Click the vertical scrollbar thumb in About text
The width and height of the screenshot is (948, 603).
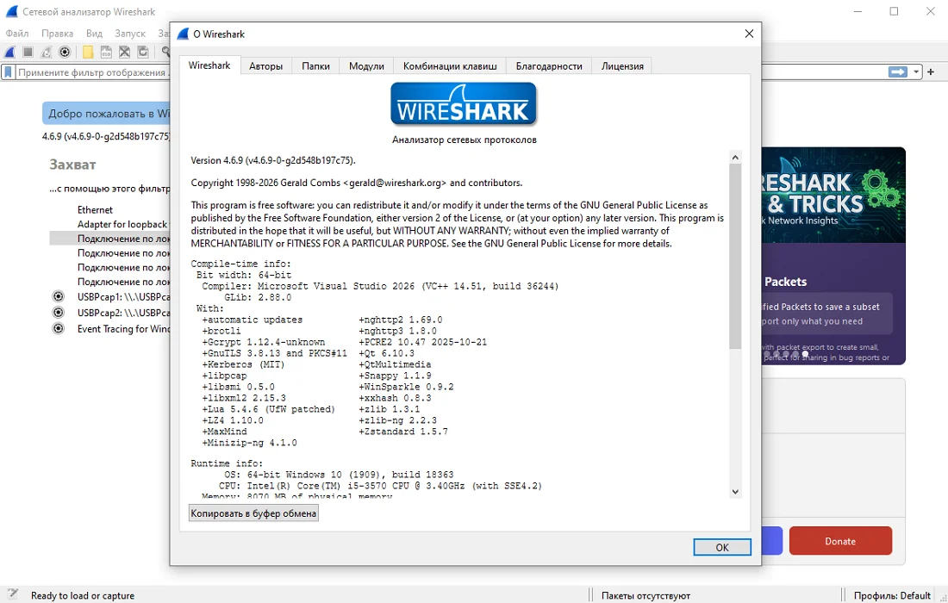pyautogui.click(x=735, y=256)
